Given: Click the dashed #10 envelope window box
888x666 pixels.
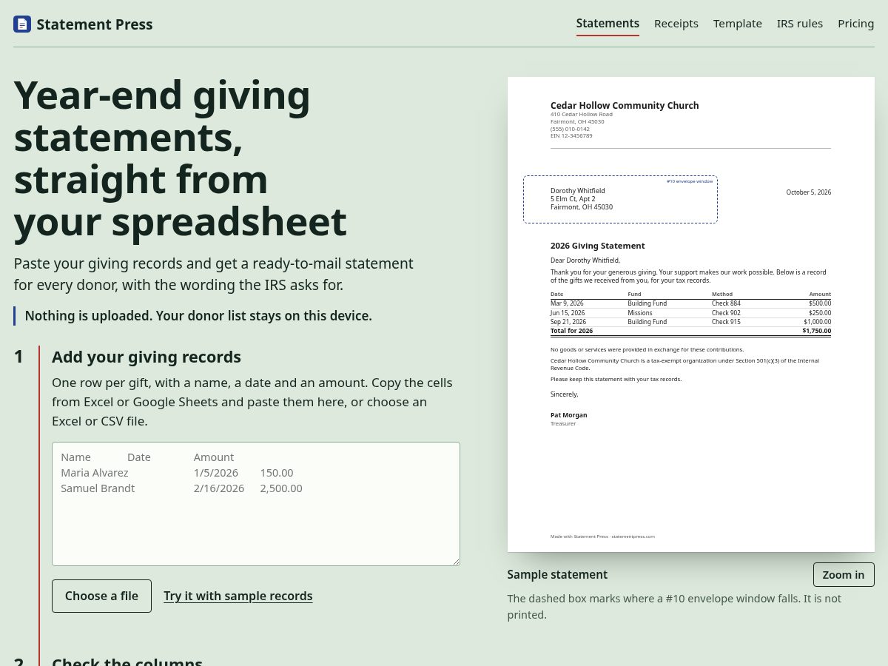Looking at the screenshot, I should tap(620, 199).
